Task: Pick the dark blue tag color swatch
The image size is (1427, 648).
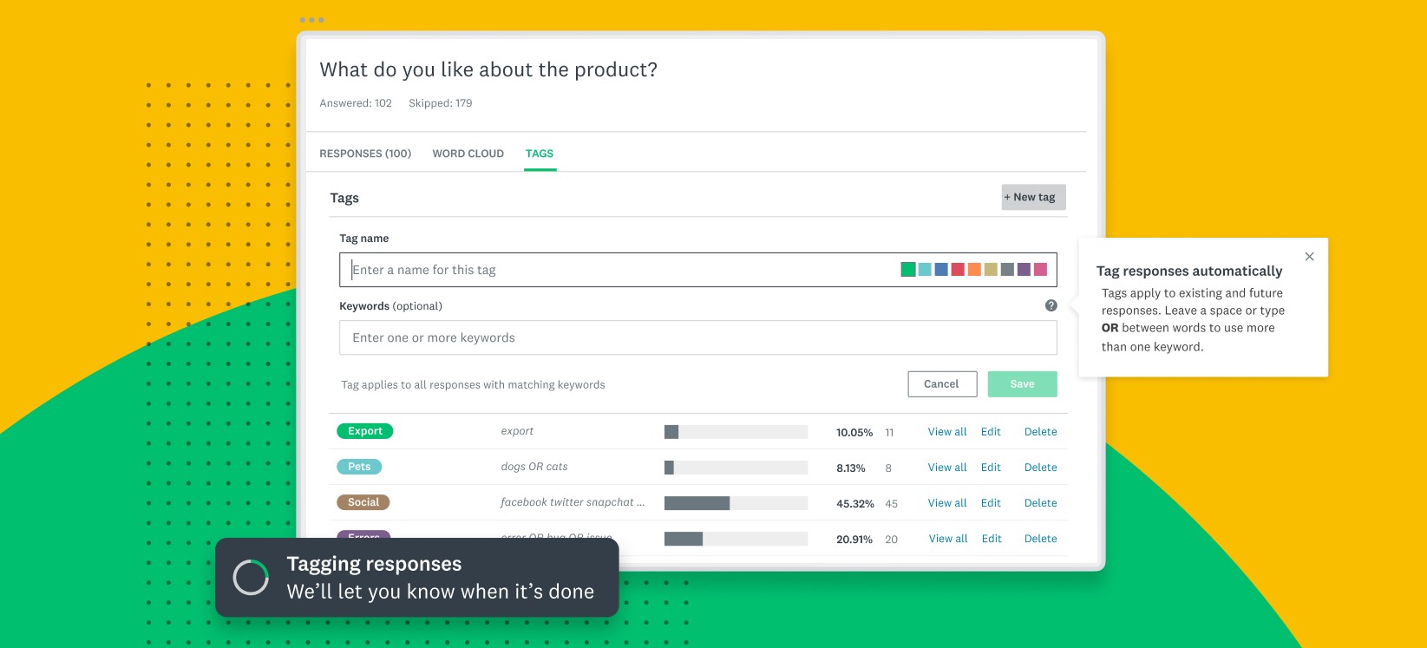Action: pos(941,270)
